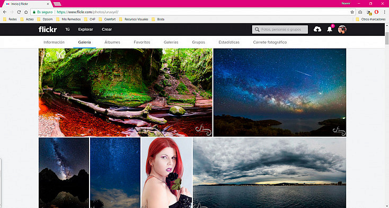
Task: Open Chrome three-dot menu
Action: tap(385, 12)
